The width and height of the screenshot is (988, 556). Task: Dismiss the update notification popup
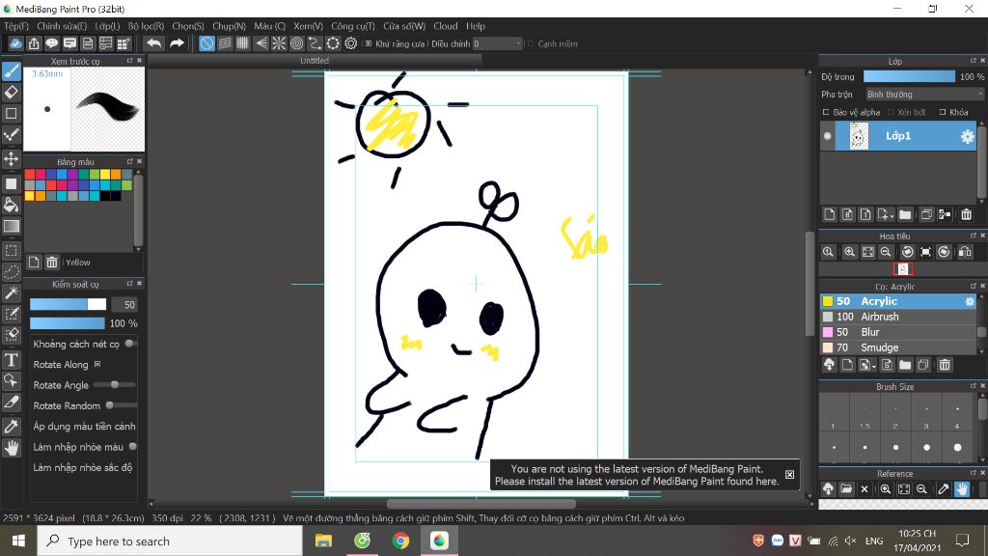point(789,475)
